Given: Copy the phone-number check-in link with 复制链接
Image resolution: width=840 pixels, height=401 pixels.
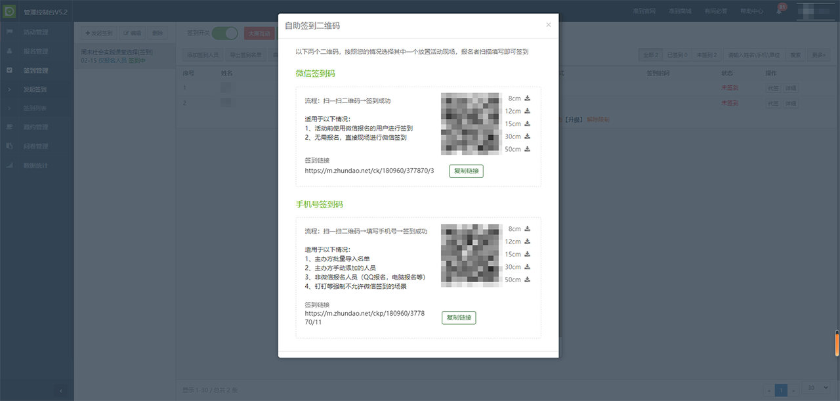Looking at the screenshot, I should (459, 318).
